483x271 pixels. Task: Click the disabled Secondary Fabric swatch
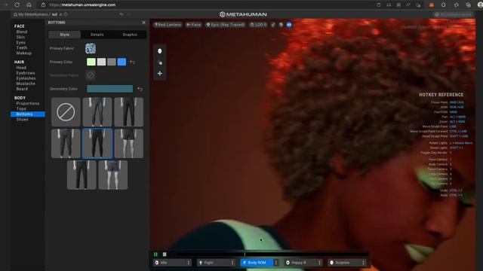[x=91, y=75]
